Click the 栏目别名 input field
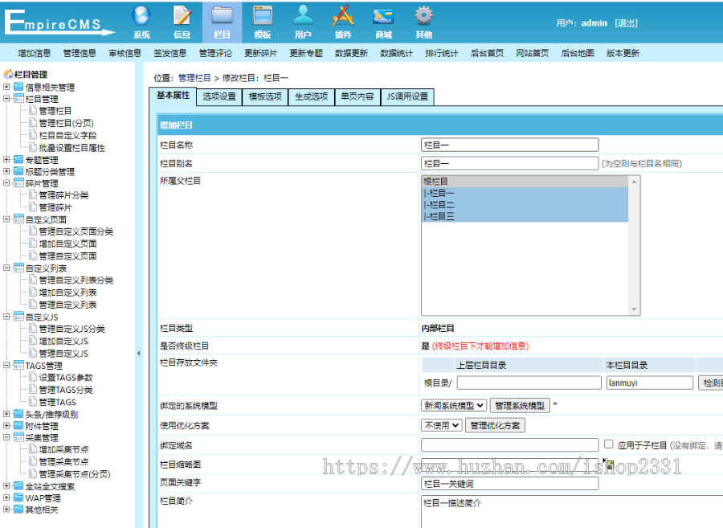The height and width of the screenshot is (528, 723). [509, 163]
